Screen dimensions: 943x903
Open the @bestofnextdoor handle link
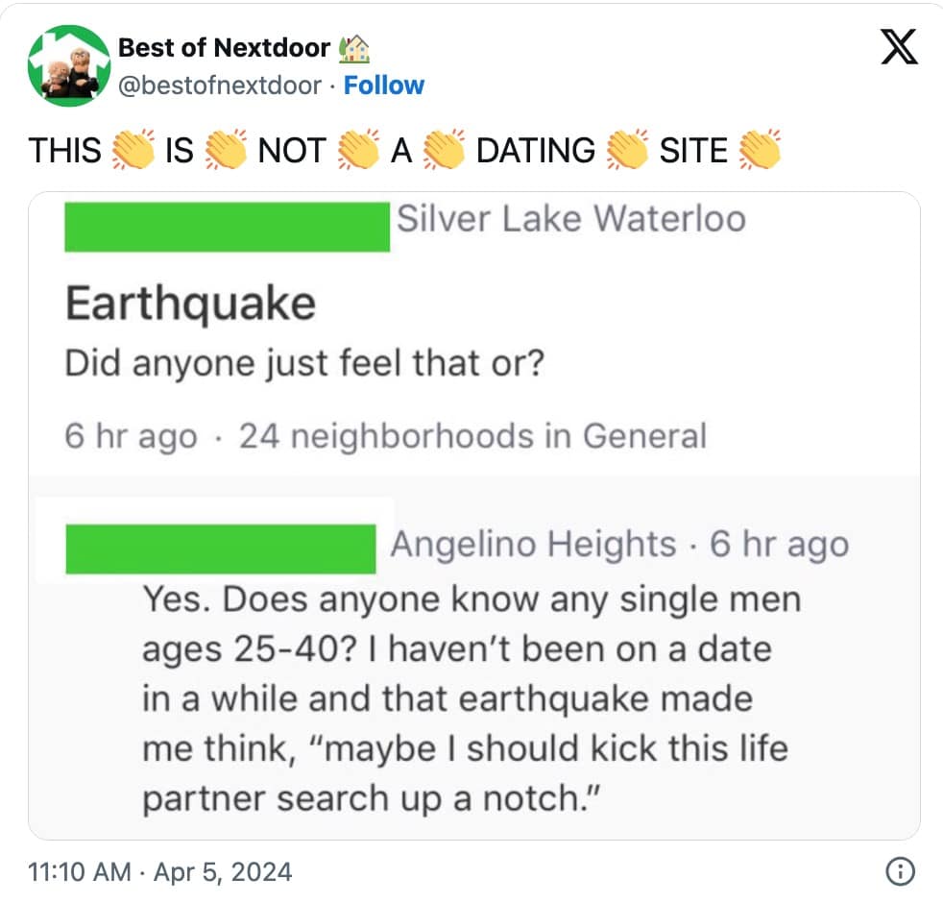coord(219,85)
